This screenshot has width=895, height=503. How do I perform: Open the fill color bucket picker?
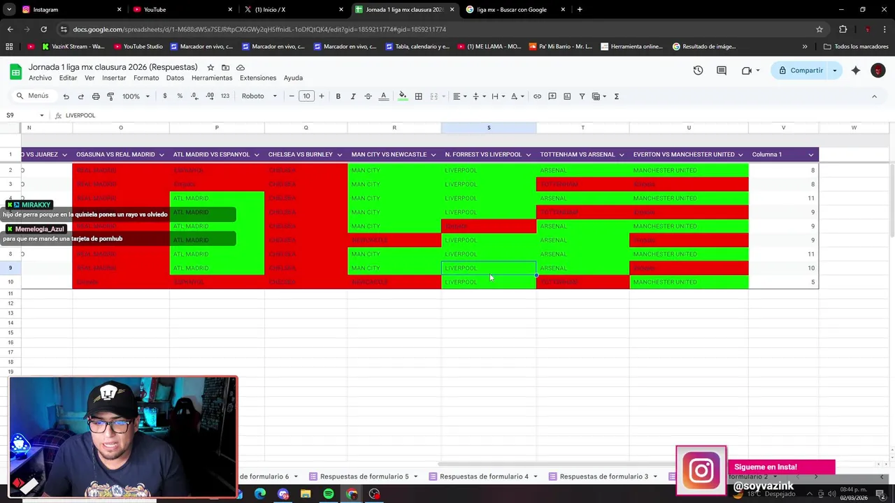[x=403, y=96]
